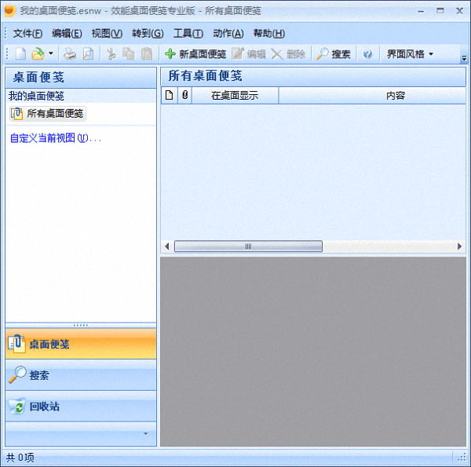471x467 pixels.
Task: Expand the open file dropdown arrow
Action: (x=51, y=53)
